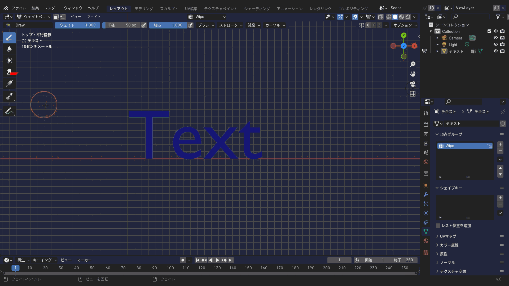This screenshot has width=509, height=286.
Task: Uncheck the Collection exclude checkbox
Action: click(x=489, y=31)
